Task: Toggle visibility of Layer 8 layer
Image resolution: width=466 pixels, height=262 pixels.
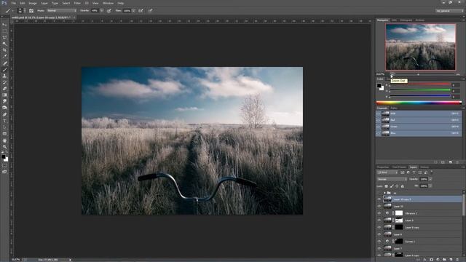Action: point(379,234)
